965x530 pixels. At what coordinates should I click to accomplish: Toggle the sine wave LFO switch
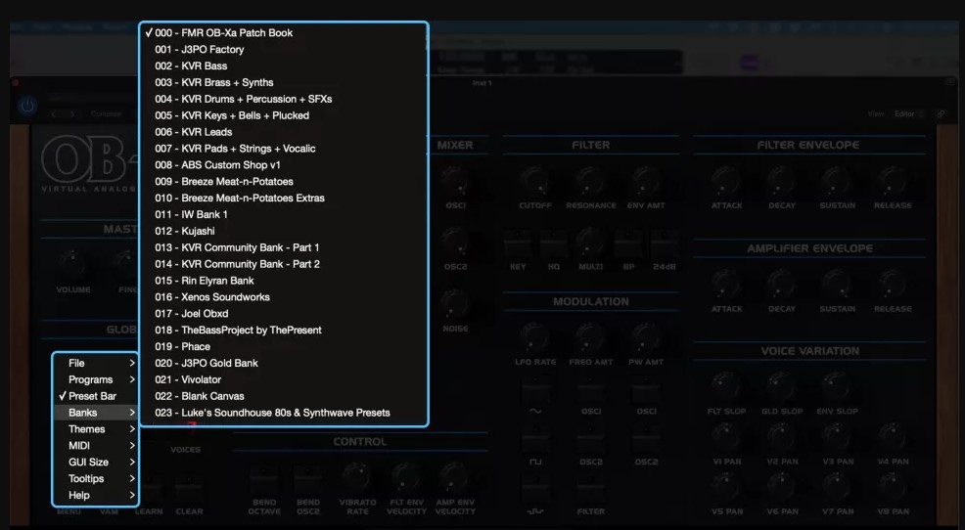tap(535, 392)
